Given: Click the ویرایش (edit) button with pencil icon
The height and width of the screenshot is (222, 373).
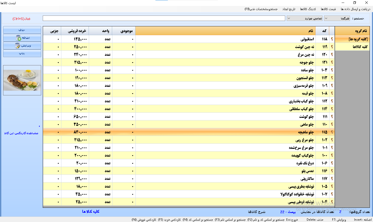Looking at the screenshot, I should click(22, 46).
